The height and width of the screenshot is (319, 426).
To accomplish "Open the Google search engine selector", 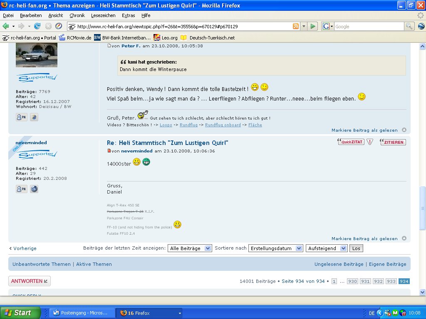I will point(328,26).
